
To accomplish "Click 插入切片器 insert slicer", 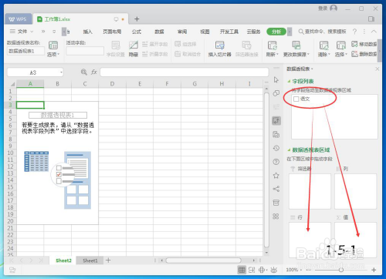I will point(219,49).
